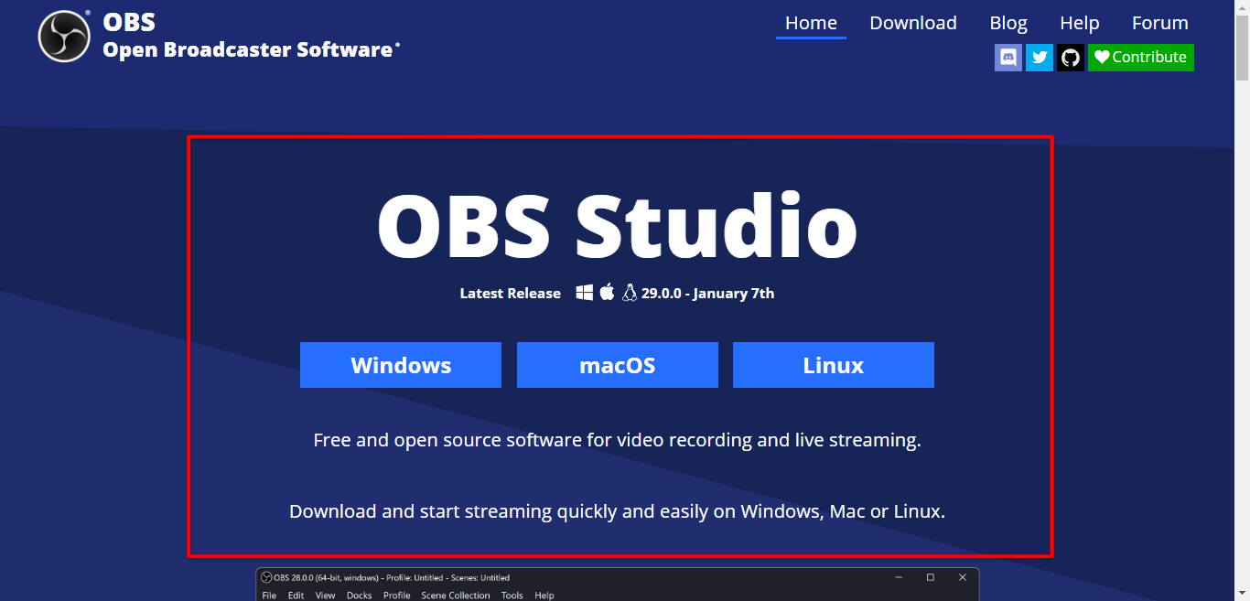Go to the Home nav item

coord(811,23)
